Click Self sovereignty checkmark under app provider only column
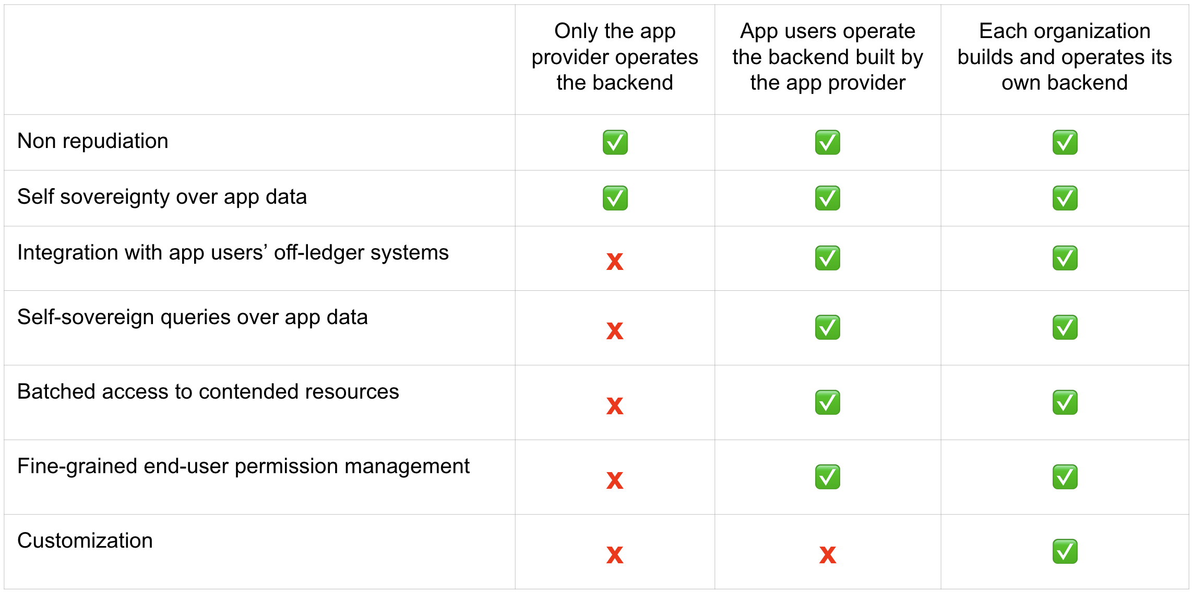1193x593 pixels. [615, 198]
